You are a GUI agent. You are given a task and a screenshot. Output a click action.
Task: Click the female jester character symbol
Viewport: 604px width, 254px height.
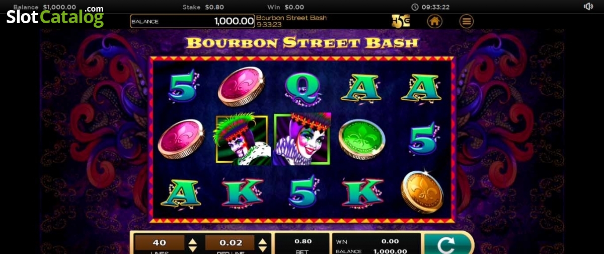[x=303, y=139]
